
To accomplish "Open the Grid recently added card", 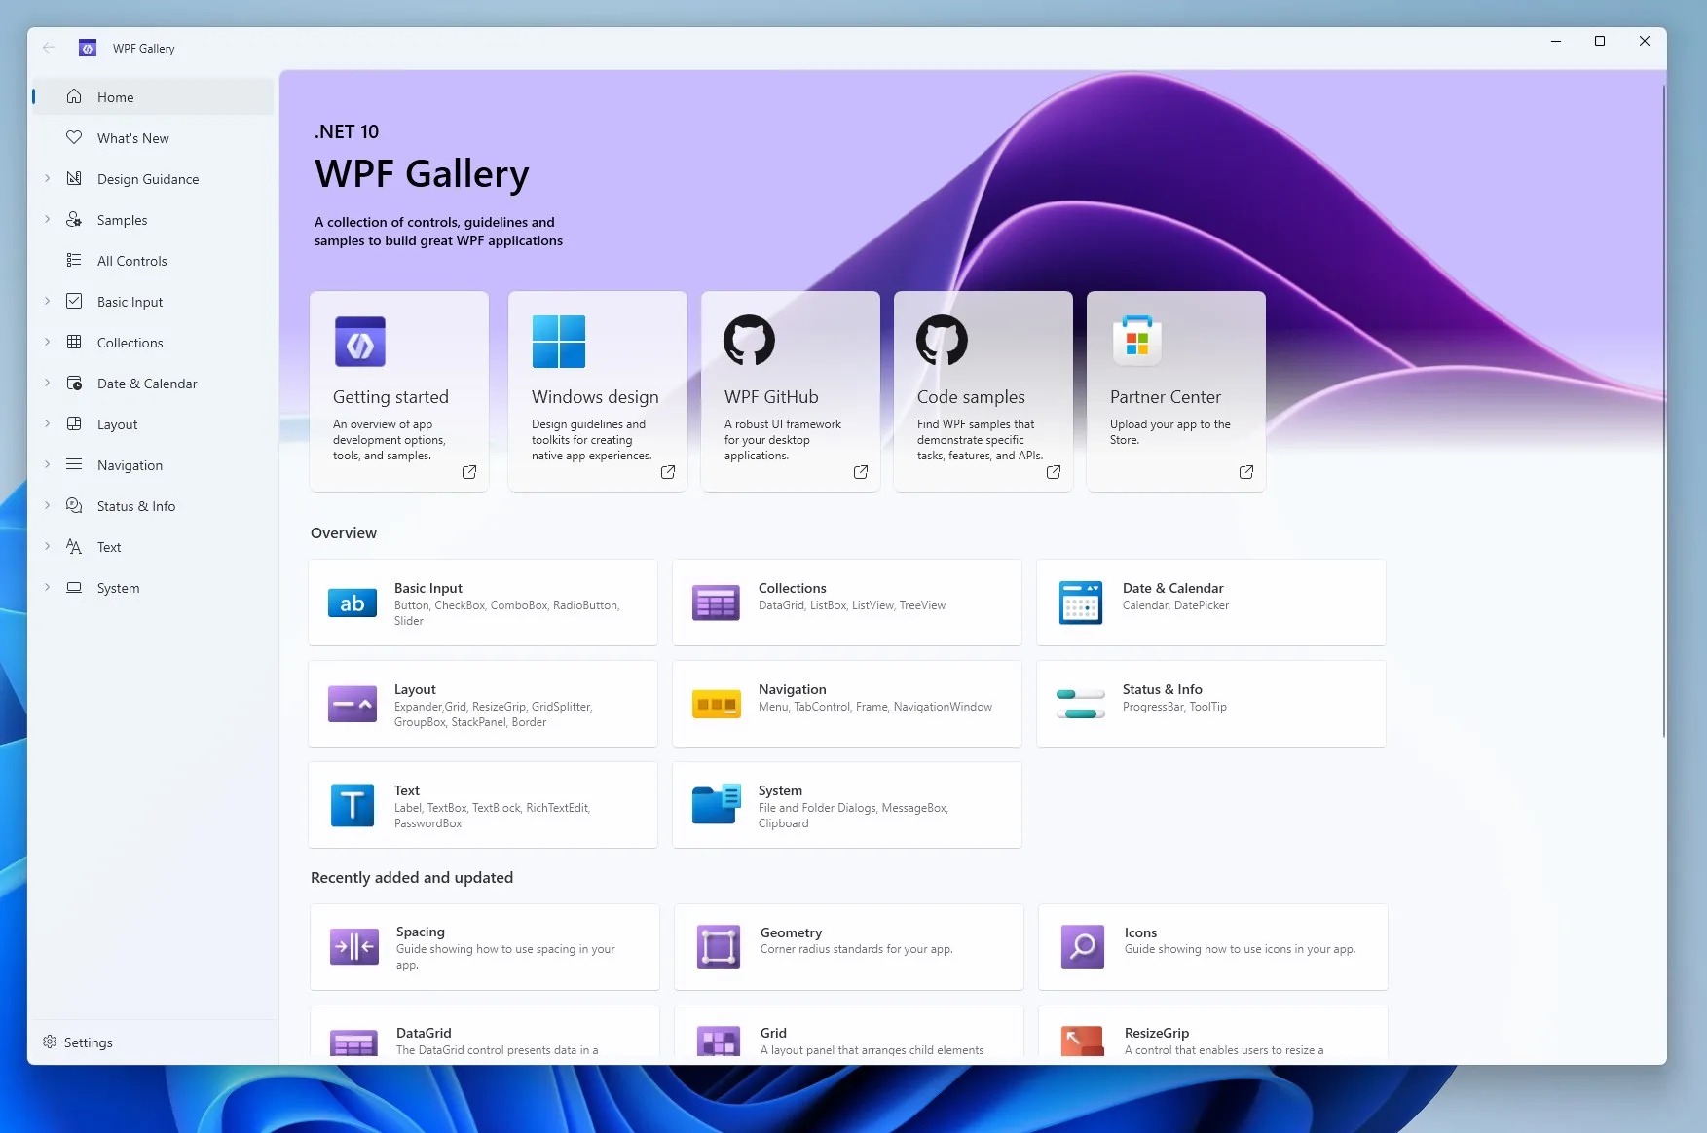I will 849,1032.
